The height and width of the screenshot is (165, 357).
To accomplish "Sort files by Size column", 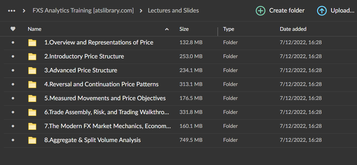I will [x=184, y=29].
